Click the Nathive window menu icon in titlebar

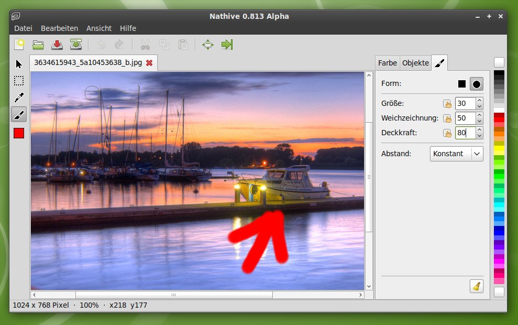16,16
